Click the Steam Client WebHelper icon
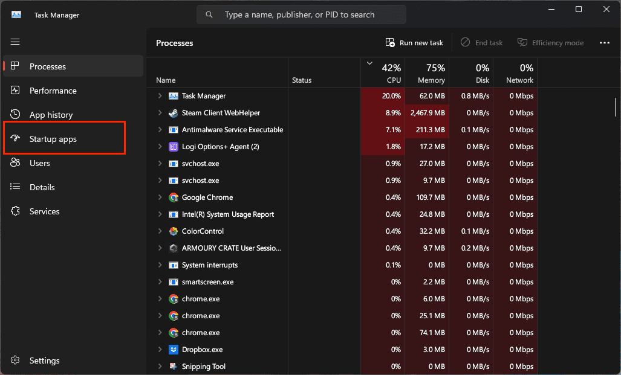 click(x=173, y=113)
